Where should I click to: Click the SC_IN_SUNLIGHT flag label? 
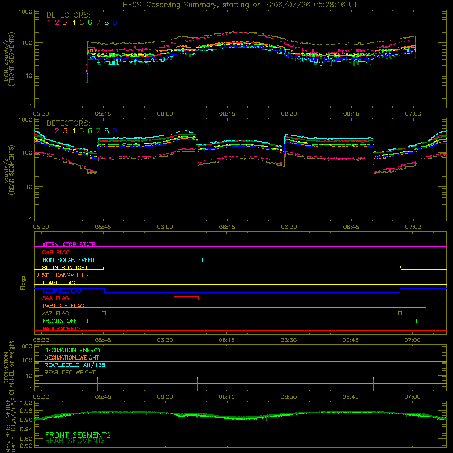(65, 267)
